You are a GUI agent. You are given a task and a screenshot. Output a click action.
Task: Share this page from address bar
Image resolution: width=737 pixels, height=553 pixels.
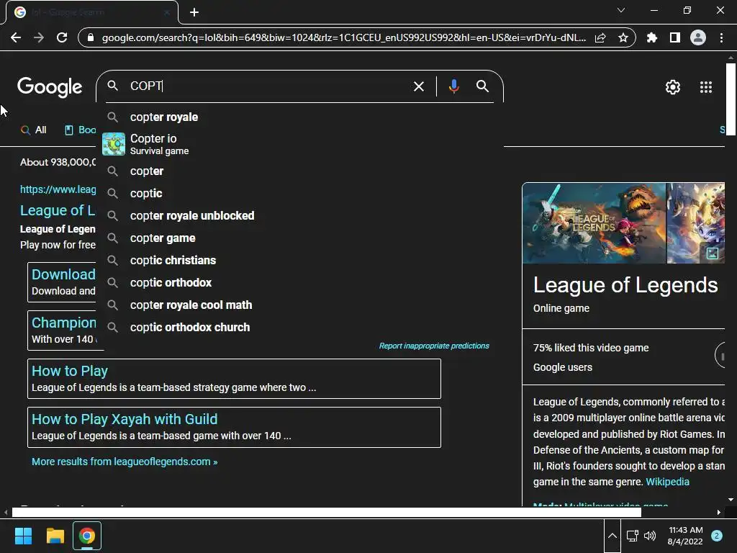[x=600, y=37]
